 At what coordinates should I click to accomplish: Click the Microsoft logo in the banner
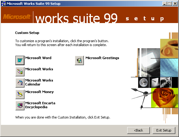tap(17, 17)
